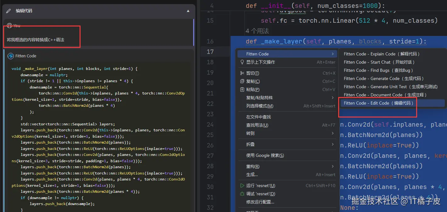Image resolution: width=447 pixels, height=212 pixels.
Task: Click the Fitten Code label above the generated code
Action: tap(26, 56)
